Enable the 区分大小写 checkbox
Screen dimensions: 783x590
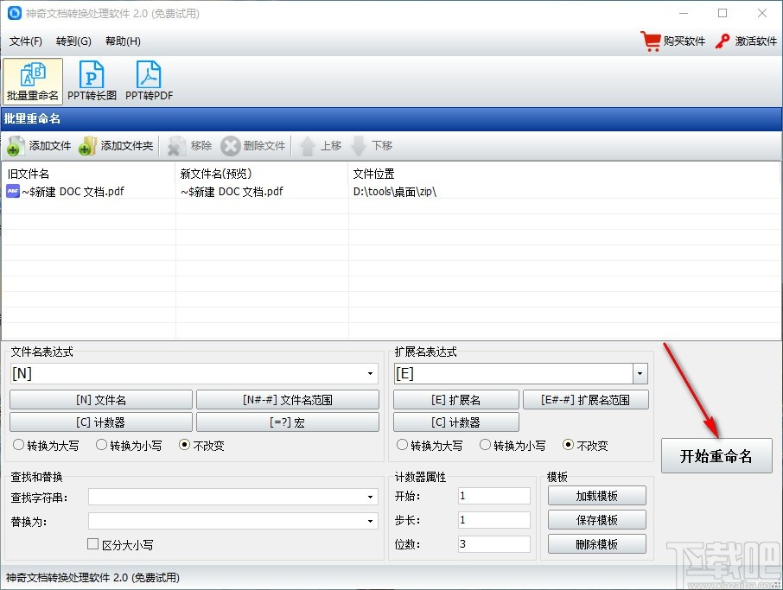[92, 544]
